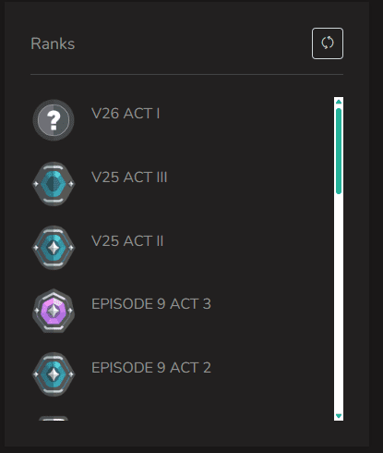This screenshot has width=383, height=453.
Task: Click blank header space beside the Ranks title
Action: tap(193, 43)
